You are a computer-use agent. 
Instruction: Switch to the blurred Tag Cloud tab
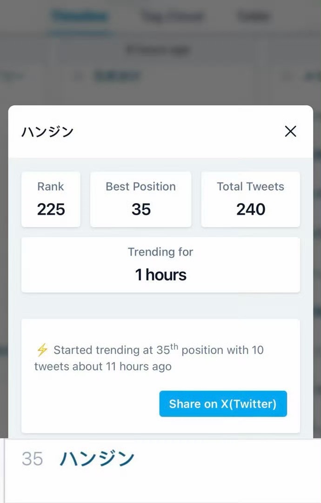(172, 17)
